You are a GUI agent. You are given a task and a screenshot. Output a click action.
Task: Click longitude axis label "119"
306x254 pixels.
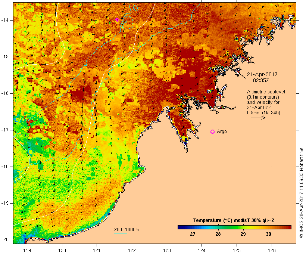pos(27,250)
